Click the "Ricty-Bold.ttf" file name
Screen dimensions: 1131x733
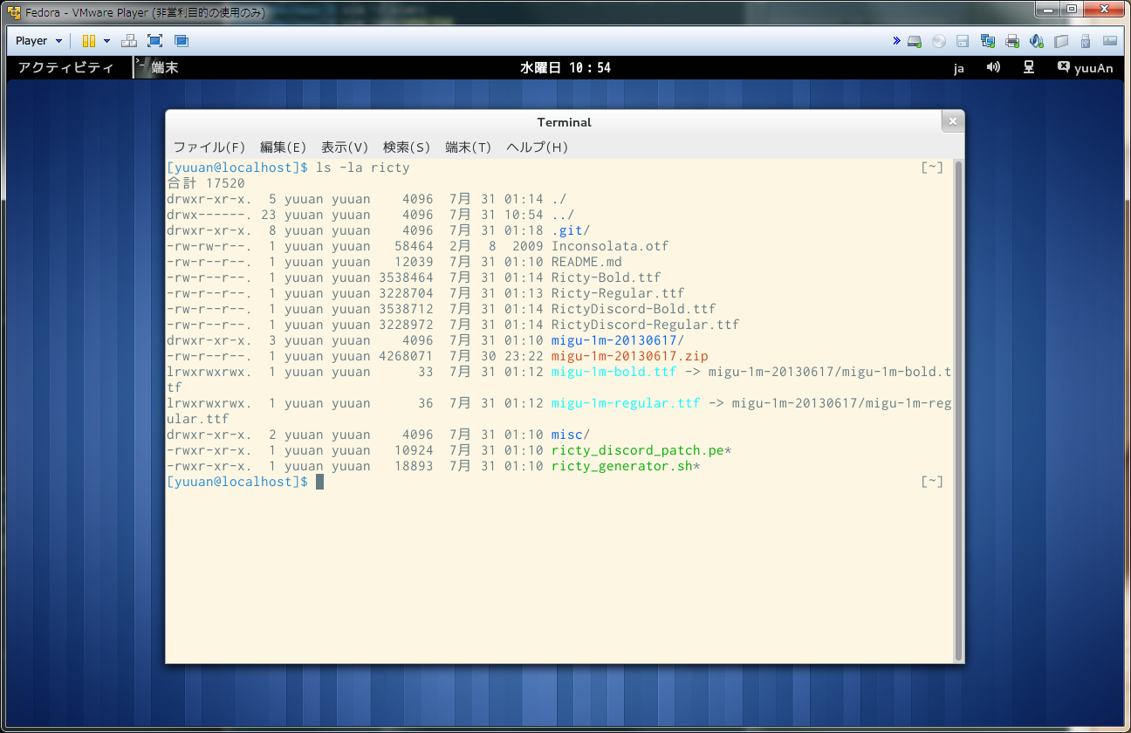click(607, 277)
